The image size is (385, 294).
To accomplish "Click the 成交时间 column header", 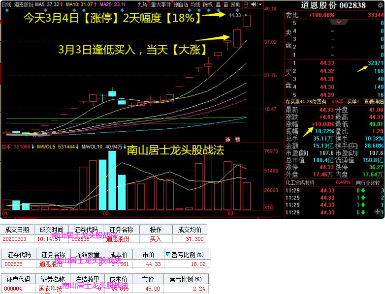I will [52, 230].
